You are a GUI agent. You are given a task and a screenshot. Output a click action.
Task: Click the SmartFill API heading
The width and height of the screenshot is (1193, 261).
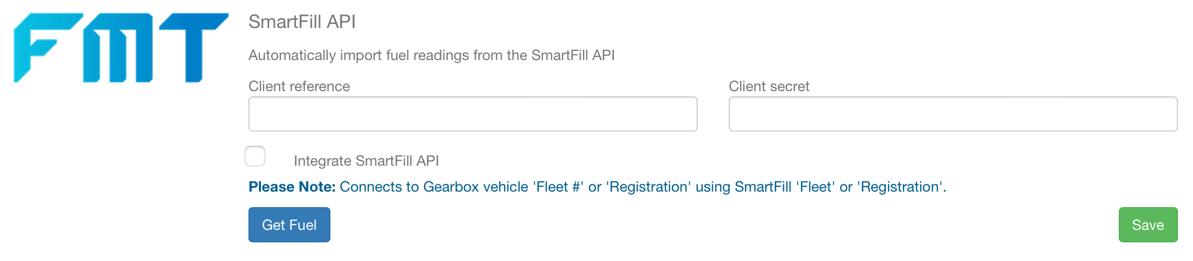(x=302, y=22)
